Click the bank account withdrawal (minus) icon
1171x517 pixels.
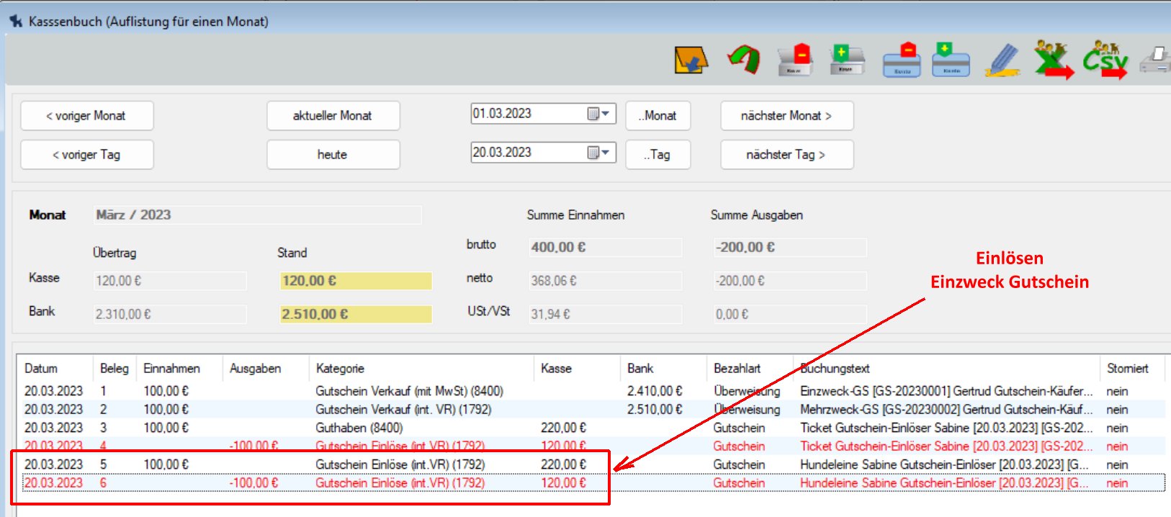(x=902, y=60)
